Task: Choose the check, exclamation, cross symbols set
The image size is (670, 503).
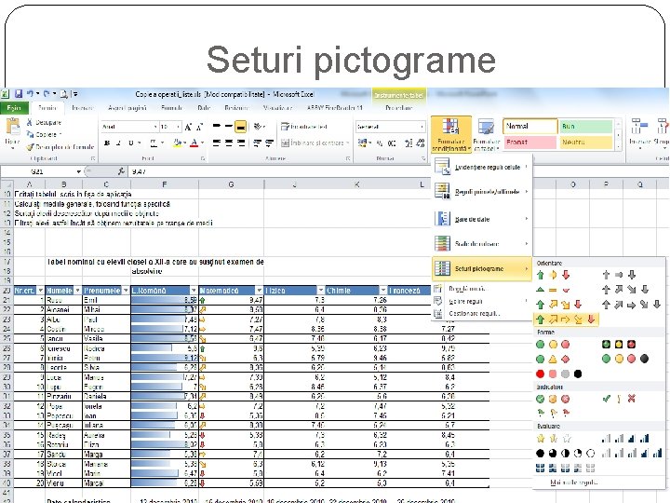Action: tap(619, 399)
